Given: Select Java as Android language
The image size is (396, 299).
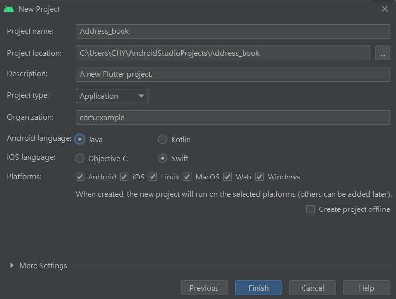Looking at the screenshot, I should [x=80, y=139].
